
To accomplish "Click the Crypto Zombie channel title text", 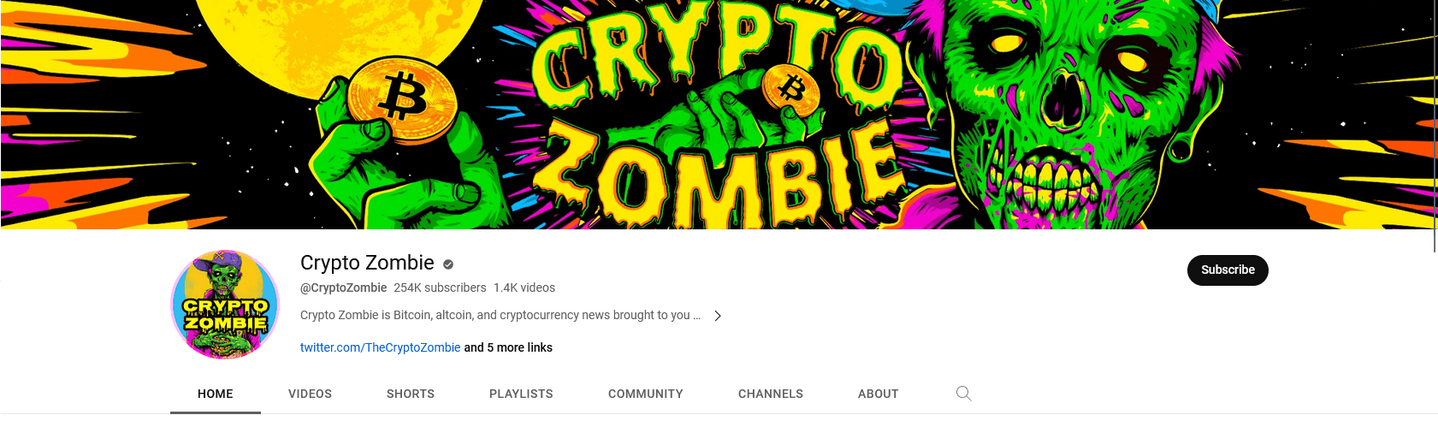I will tap(367, 263).
